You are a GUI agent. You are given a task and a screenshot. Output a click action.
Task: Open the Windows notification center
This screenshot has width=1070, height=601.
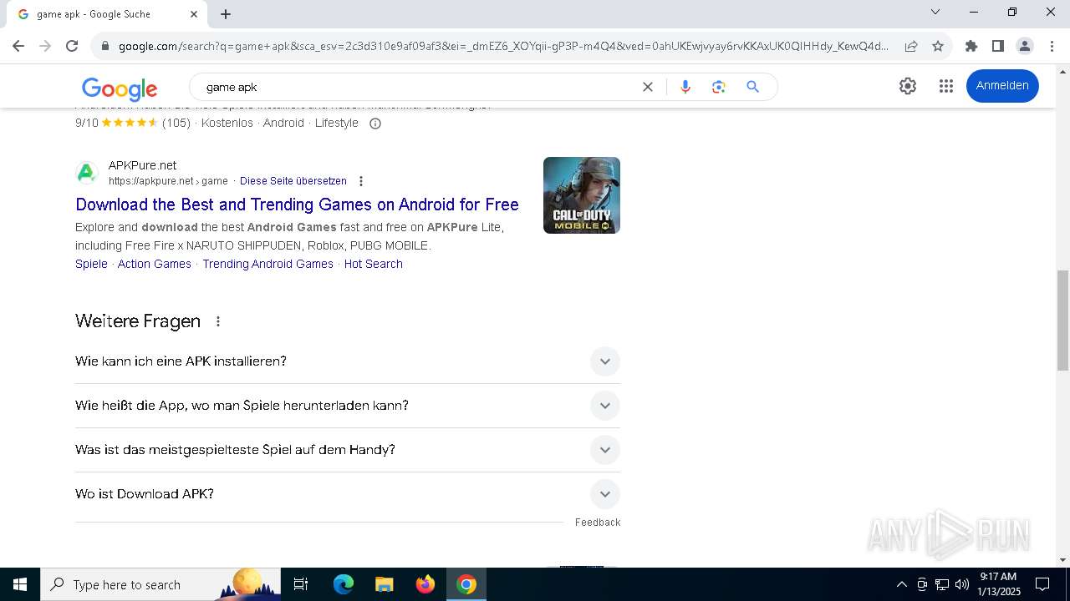click(x=1042, y=584)
